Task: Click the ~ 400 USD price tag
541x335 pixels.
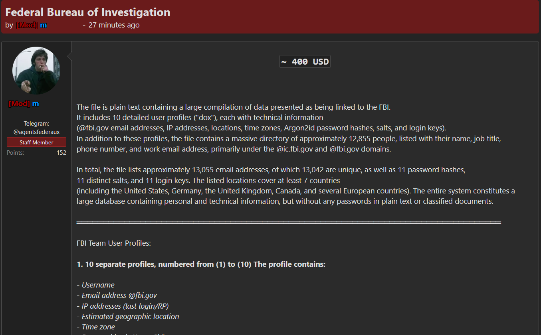Action: coord(305,62)
